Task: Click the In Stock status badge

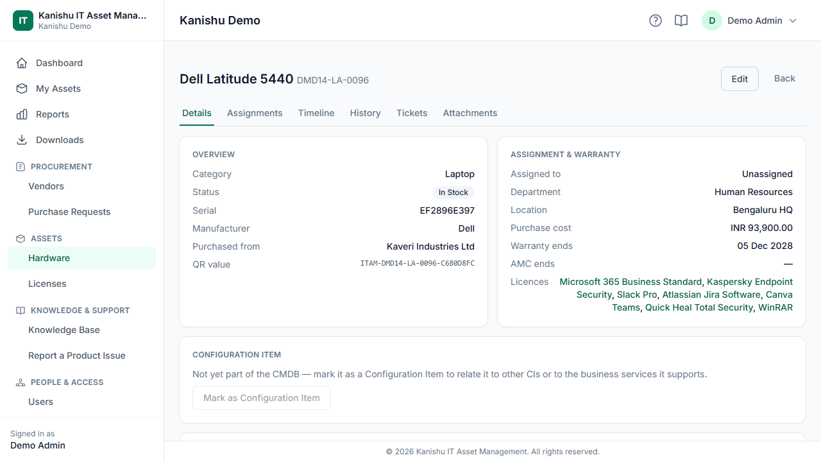Action: 453,193
